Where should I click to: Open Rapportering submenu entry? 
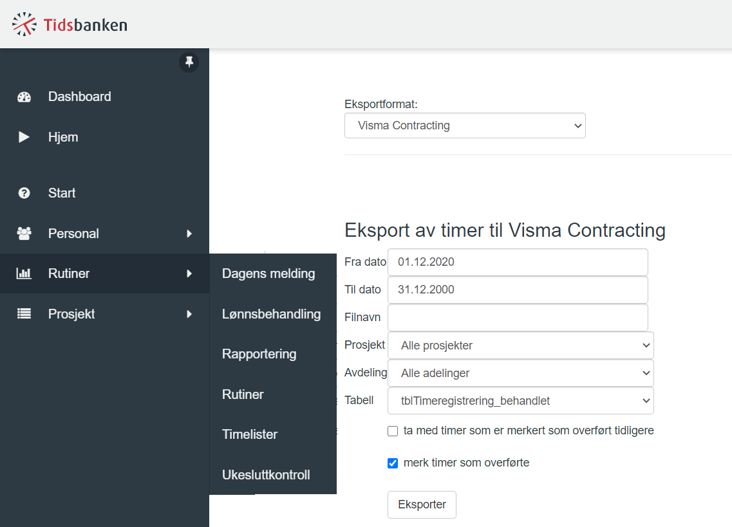(x=273, y=354)
